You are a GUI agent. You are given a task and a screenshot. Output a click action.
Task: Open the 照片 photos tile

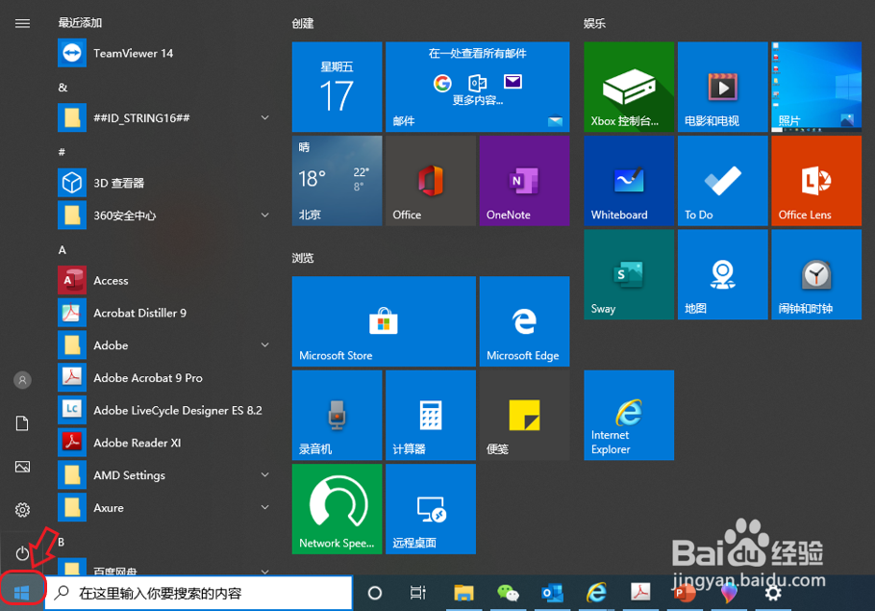816,87
